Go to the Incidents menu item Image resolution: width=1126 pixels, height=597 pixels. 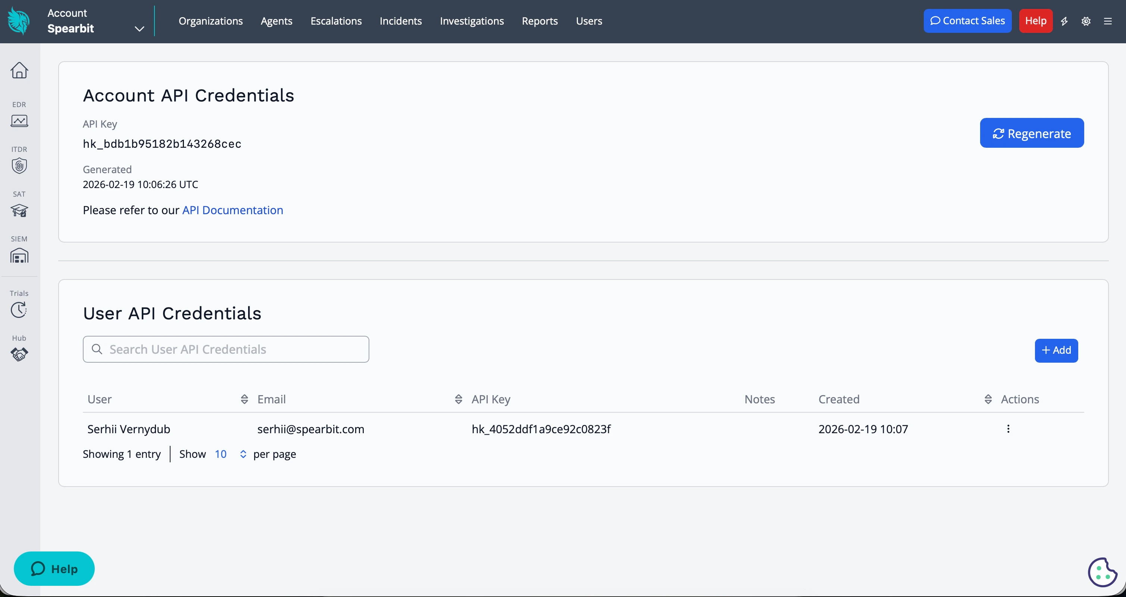400,21
